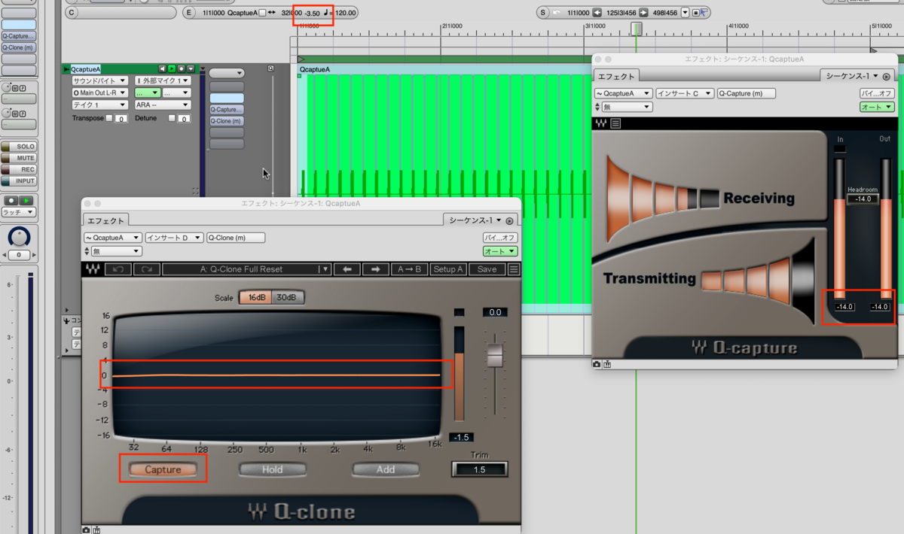904x534 pixels.
Task: Click the icon beside camera in Q-Capture window
Action: pos(607,364)
